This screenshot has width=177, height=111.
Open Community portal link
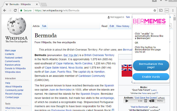(14, 90)
